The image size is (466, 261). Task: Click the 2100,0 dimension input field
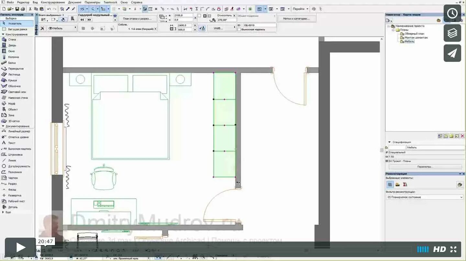click(183, 15)
